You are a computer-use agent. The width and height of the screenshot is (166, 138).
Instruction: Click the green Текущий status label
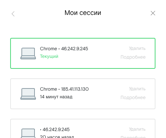pos(49,56)
